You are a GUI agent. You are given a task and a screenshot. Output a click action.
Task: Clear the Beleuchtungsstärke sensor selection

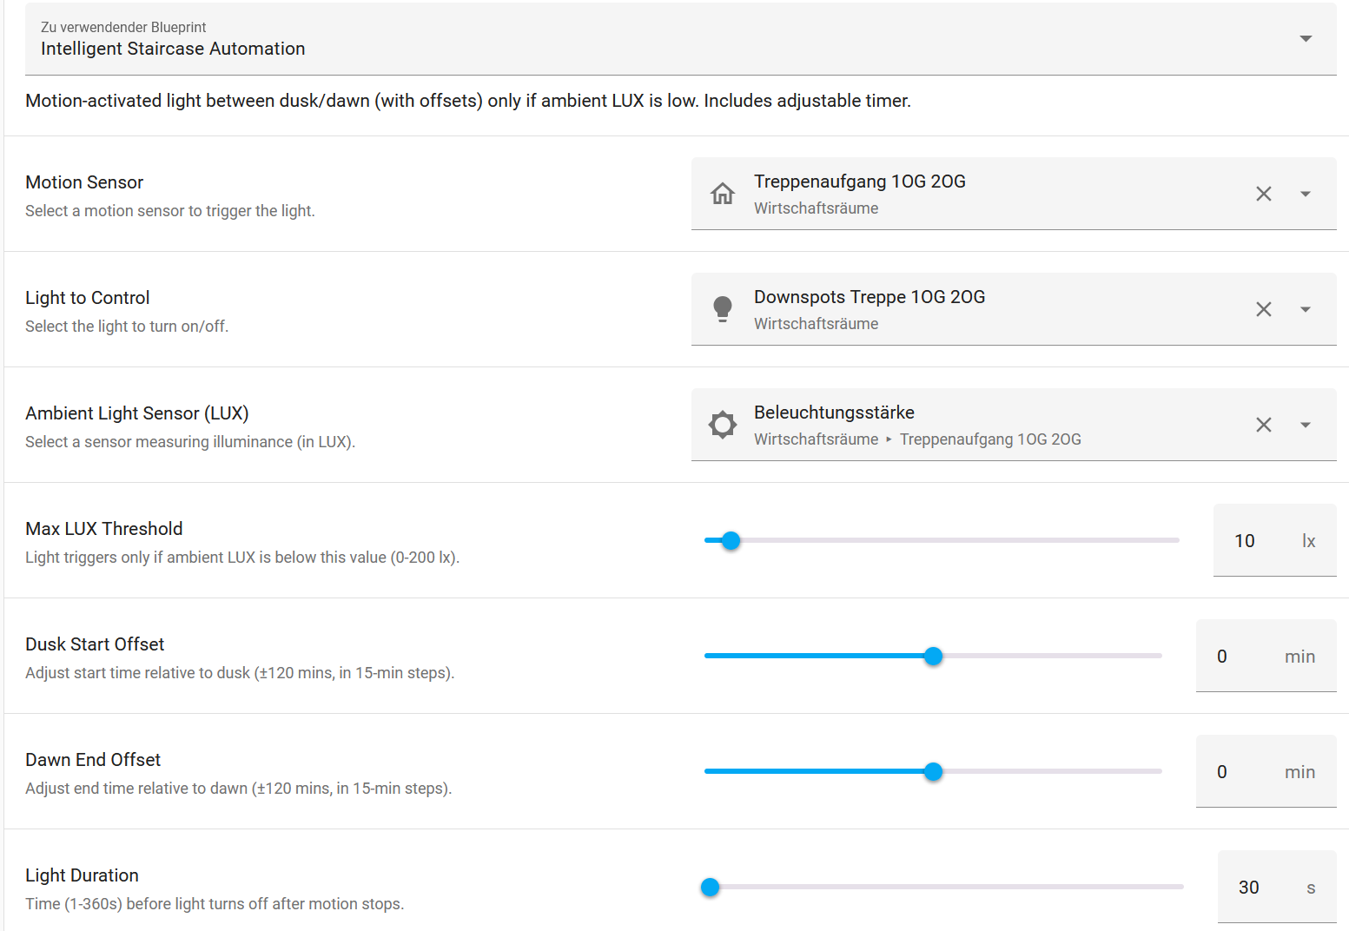point(1264,425)
